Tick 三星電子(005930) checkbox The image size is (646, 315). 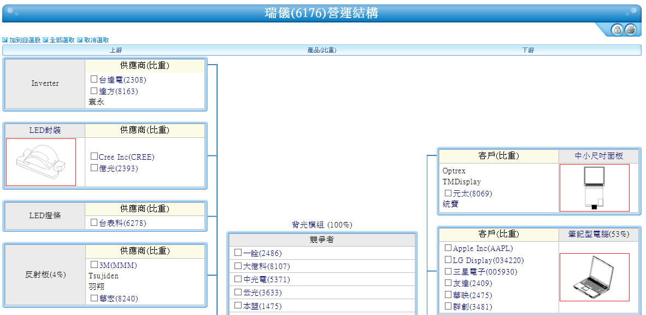(x=448, y=271)
